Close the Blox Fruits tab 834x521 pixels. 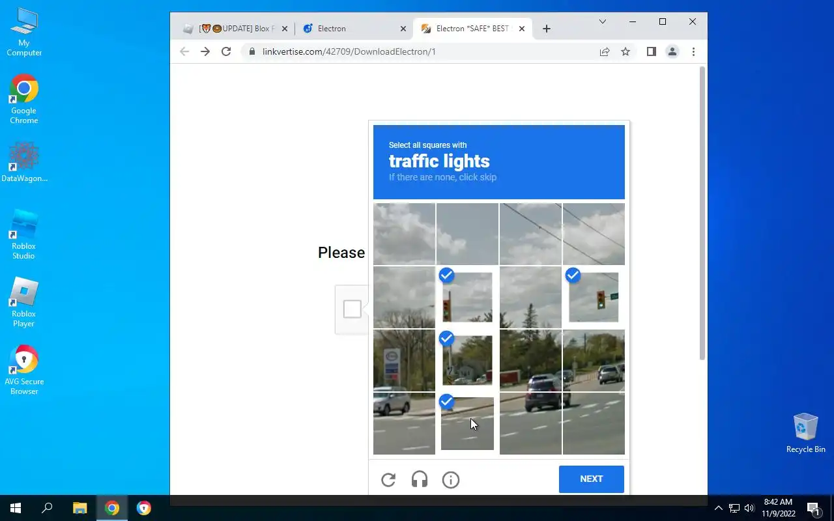pos(285,29)
